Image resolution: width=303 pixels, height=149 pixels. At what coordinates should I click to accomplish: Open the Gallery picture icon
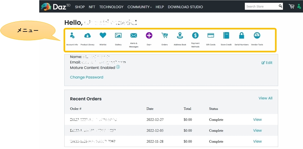click(118, 35)
